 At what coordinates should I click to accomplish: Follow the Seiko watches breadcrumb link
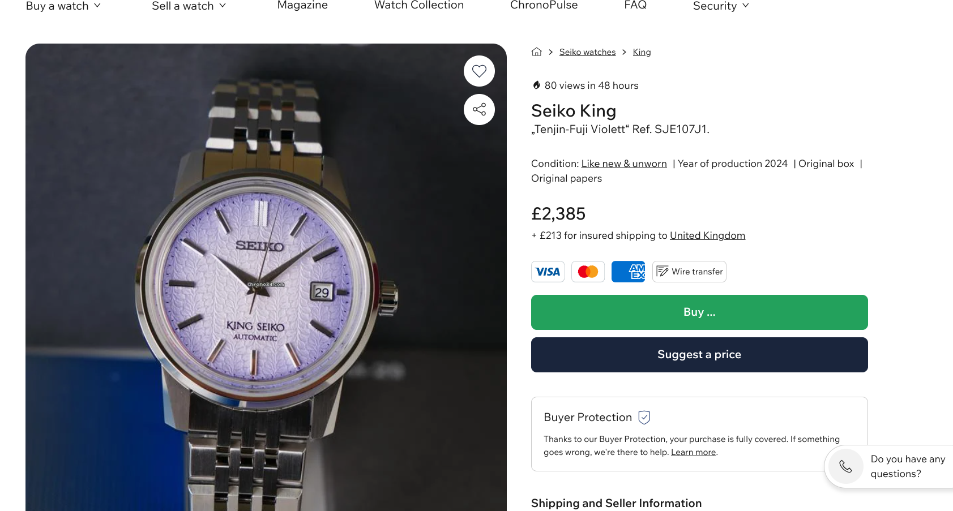point(587,52)
